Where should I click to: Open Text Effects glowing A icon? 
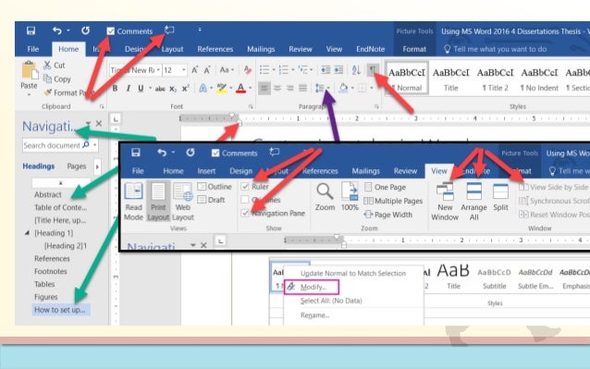pyautogui.click(x=203, y=89)
